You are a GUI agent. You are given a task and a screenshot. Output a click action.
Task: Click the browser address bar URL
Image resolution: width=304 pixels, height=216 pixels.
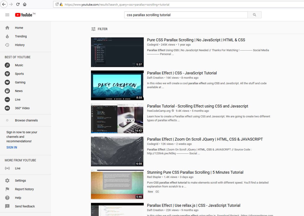click(x=117, y=5)
